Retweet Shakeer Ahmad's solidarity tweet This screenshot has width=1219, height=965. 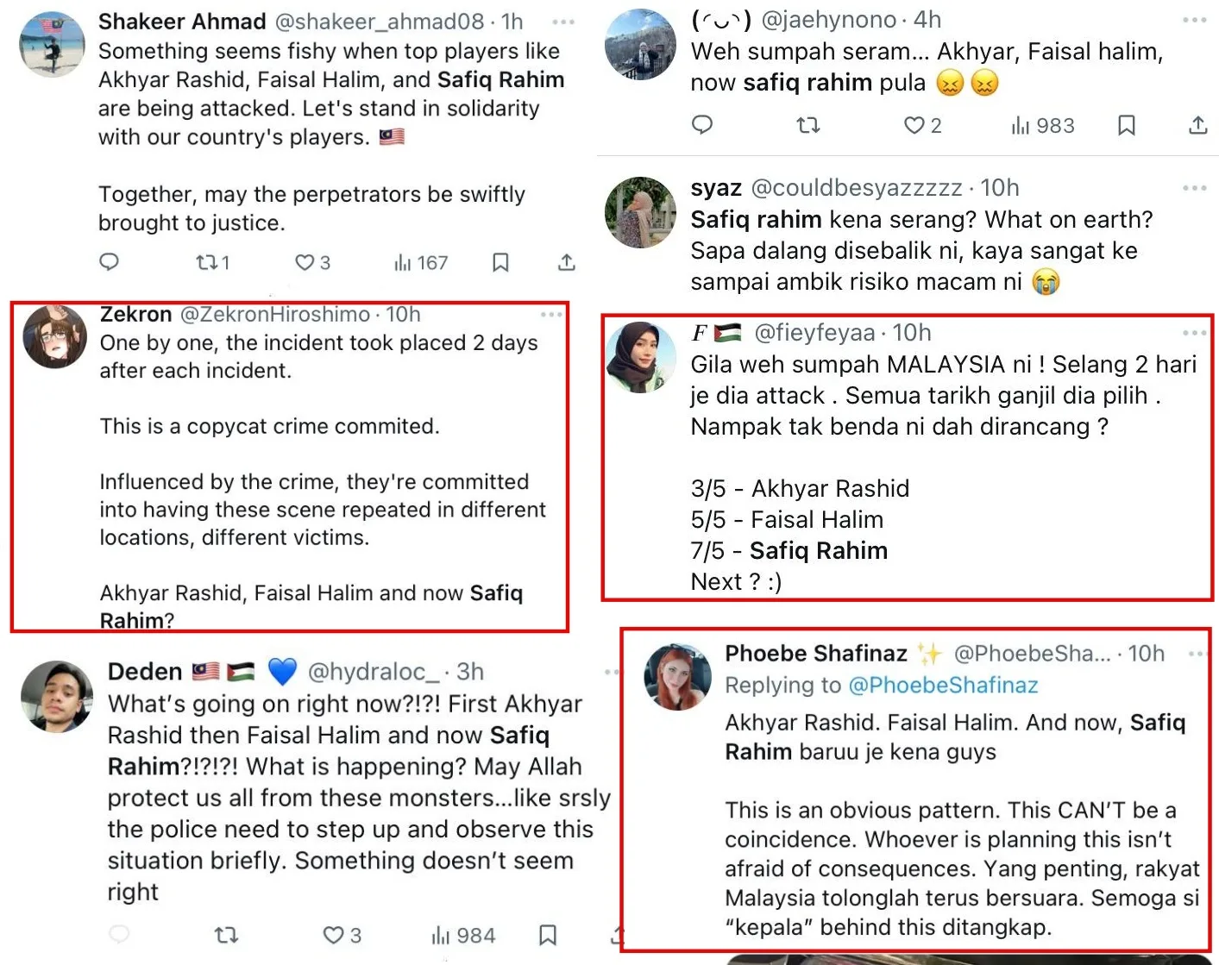point(207,262)
